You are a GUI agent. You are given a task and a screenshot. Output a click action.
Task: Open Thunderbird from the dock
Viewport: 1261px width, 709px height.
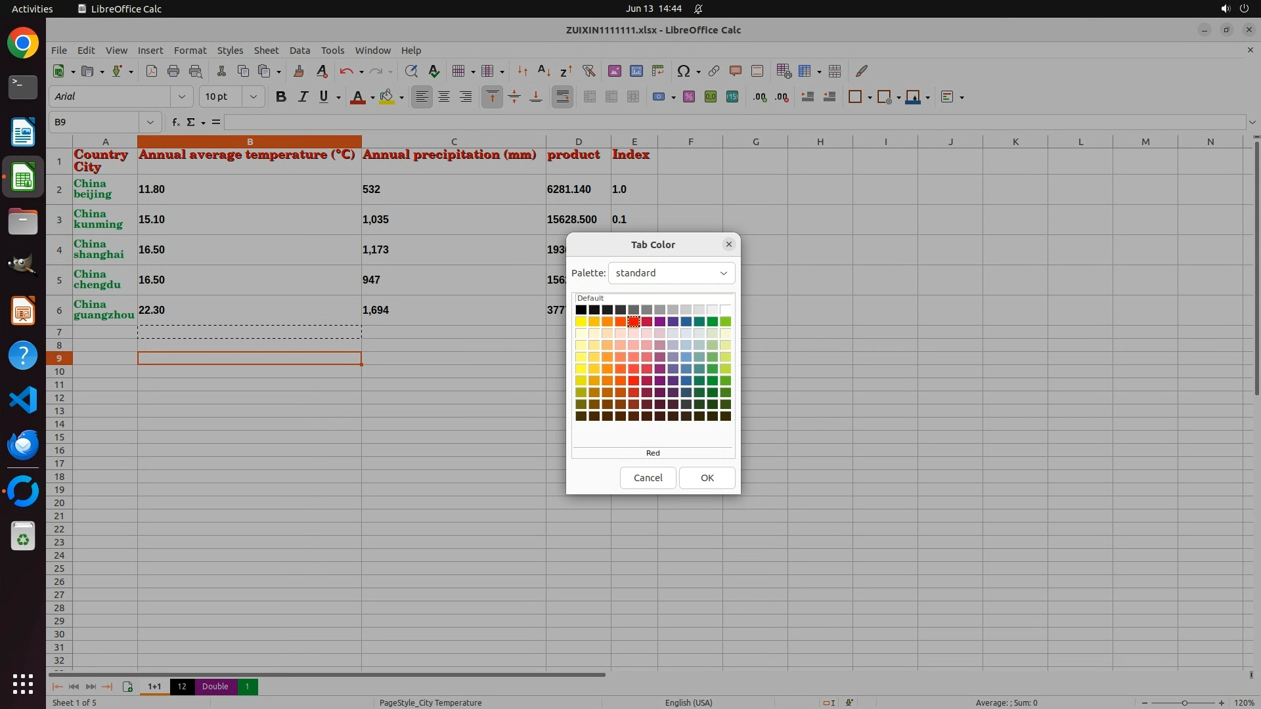[23, 445]
